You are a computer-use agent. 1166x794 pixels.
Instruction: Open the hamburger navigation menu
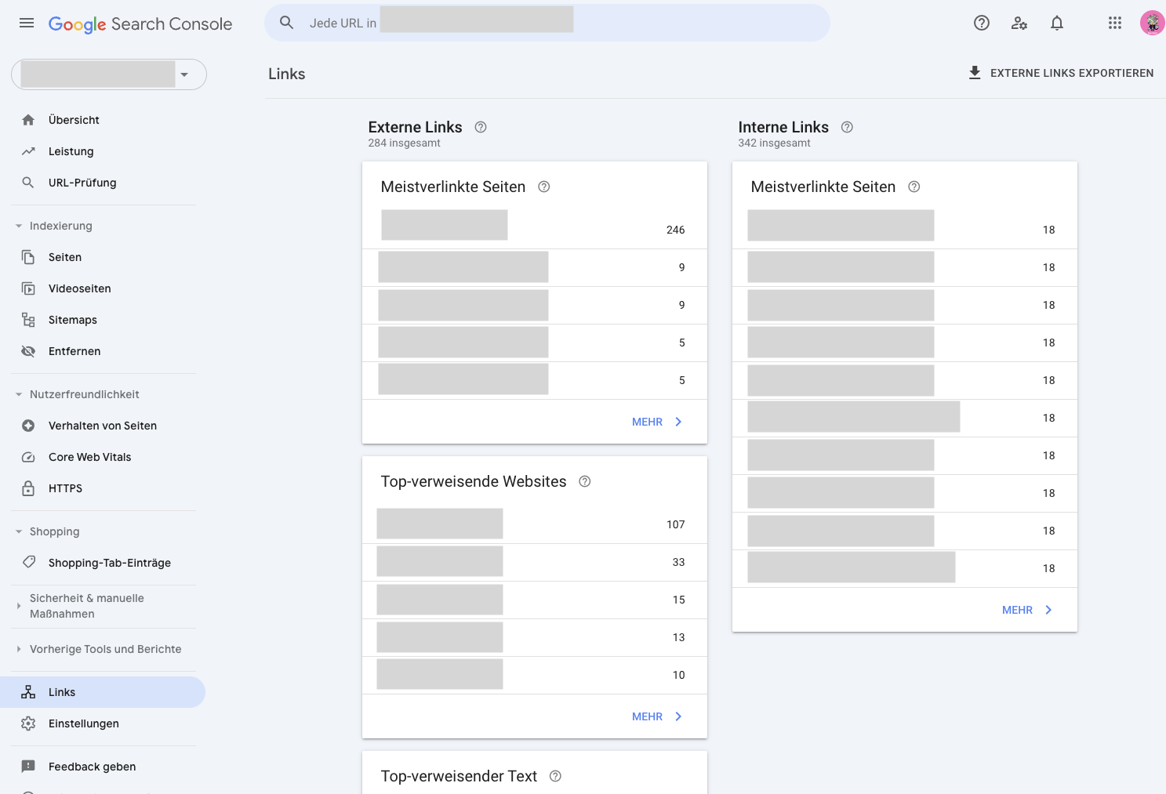click(26, 23)
